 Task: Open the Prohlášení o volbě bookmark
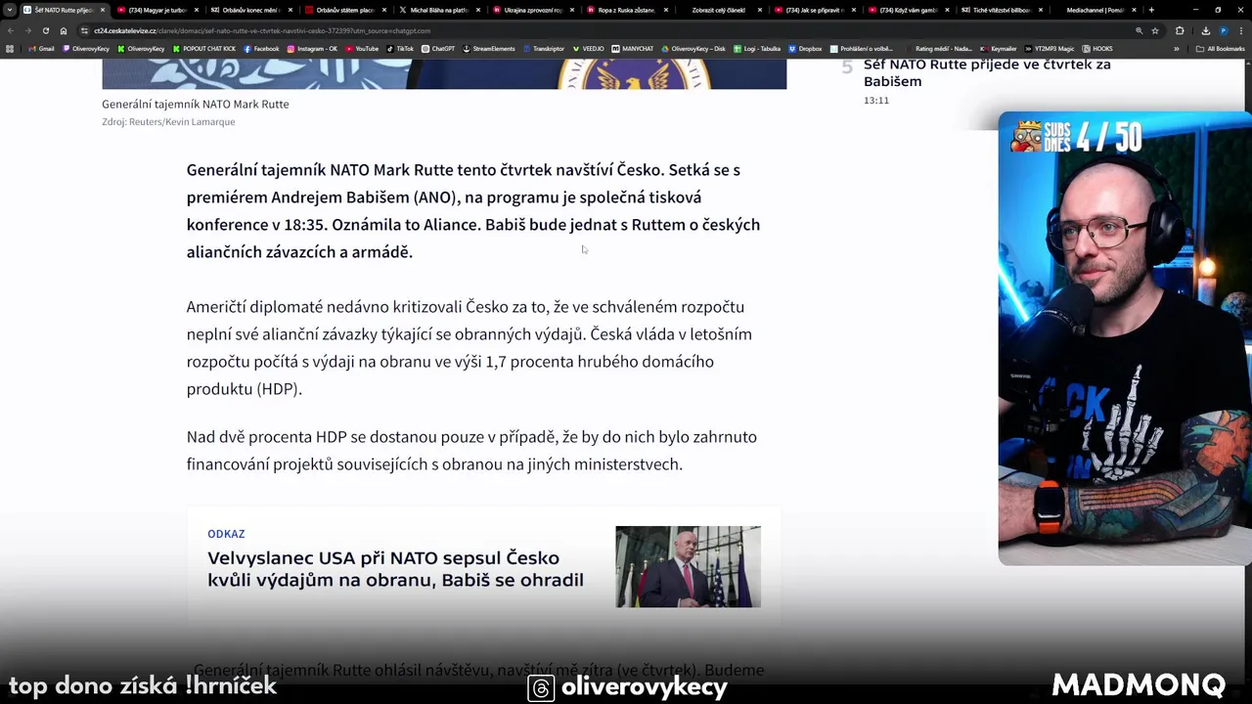(x=861, y=49)
